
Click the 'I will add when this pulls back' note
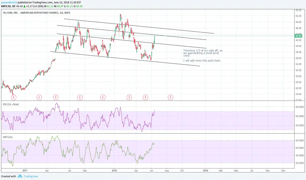202,61
